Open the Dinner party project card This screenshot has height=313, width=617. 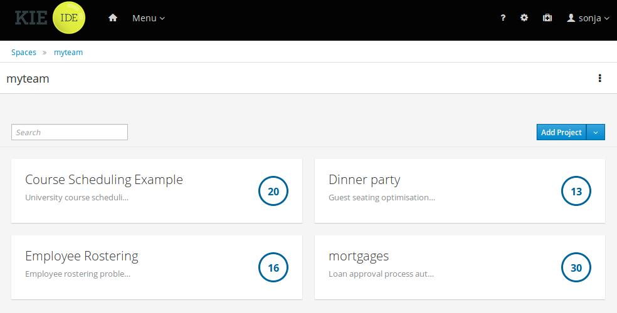pos(364,180)
